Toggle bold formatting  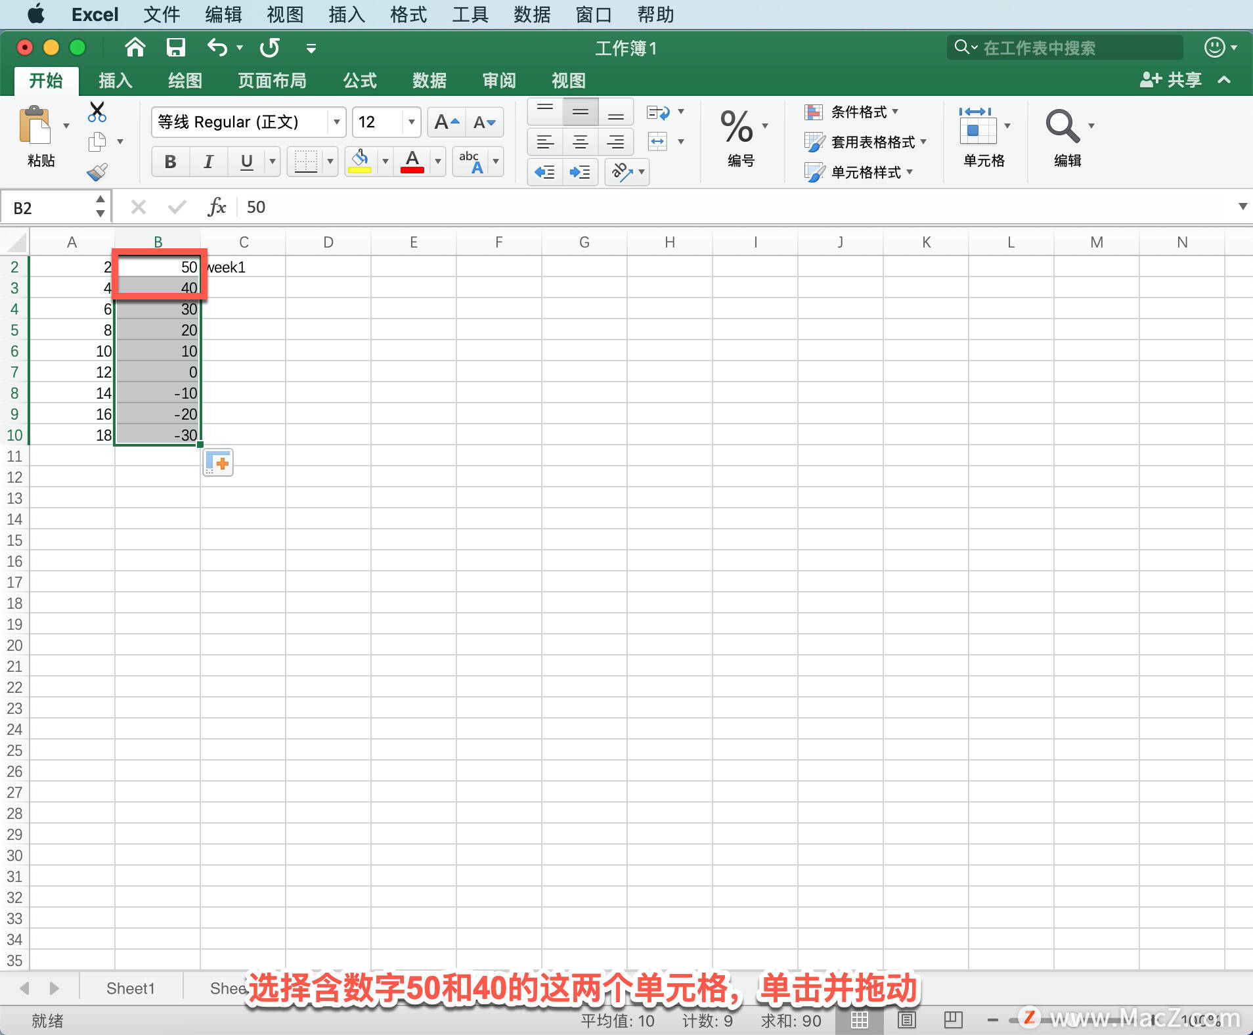169,161
